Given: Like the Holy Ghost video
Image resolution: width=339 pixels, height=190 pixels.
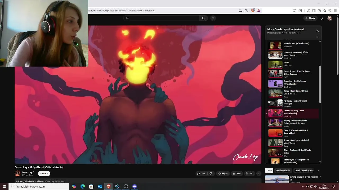Looking at the screenshot, I should (x=201, y=174).
